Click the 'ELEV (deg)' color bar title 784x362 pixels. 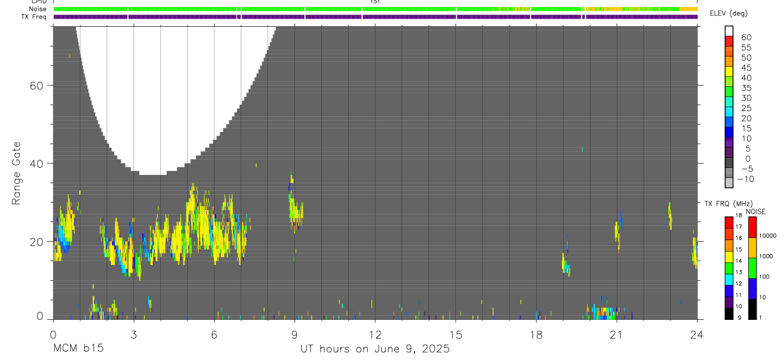tap(729, 13)
